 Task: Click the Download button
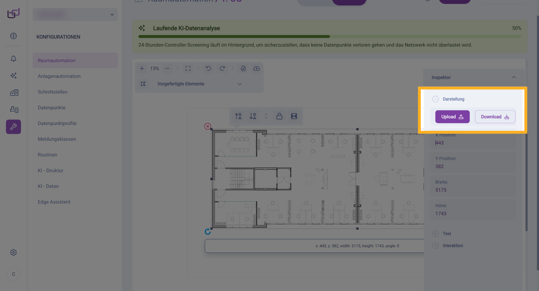point(495,117)
